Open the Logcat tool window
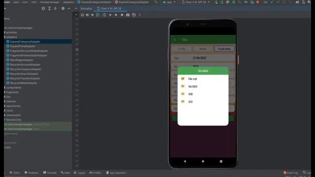This screenshot has width=315, height=177. click(x=79, y=173)
